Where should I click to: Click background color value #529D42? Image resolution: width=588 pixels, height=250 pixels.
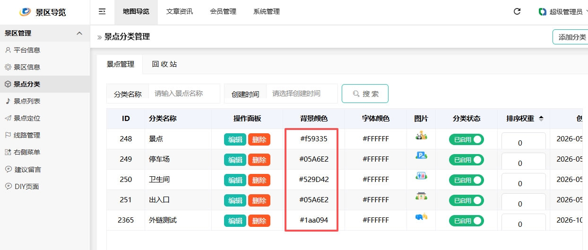coord(314,180)
